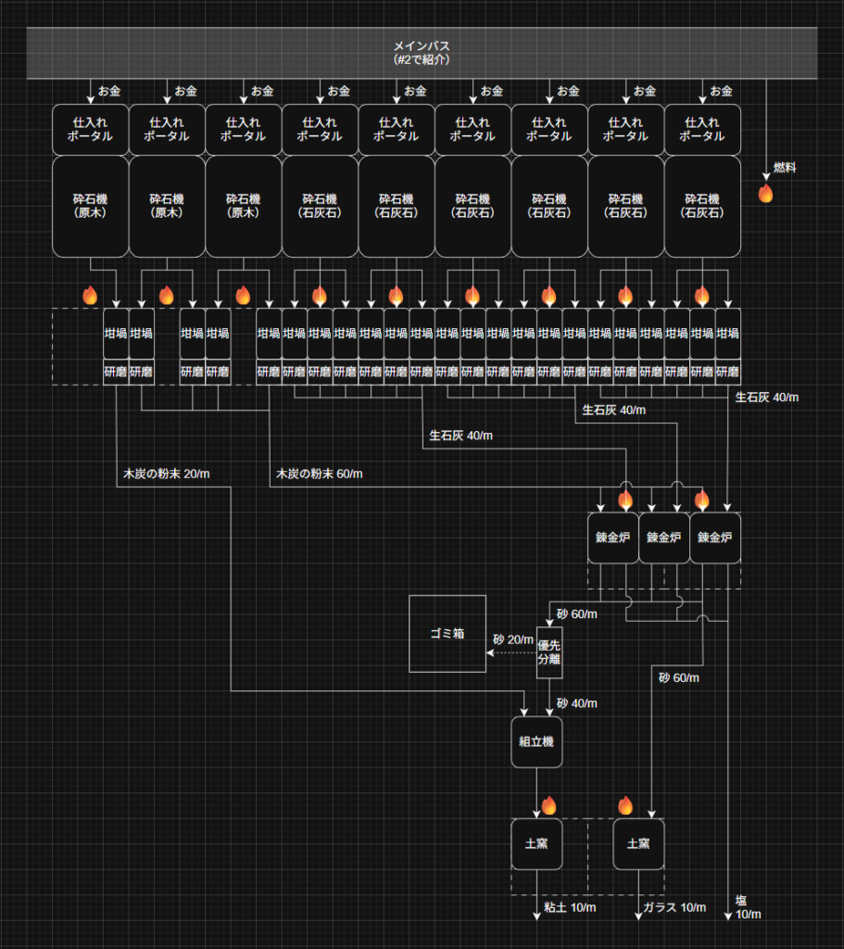
Task: Click the flame icon above the left 土窯
Action: pyautogui.click(x=548, y=804)
